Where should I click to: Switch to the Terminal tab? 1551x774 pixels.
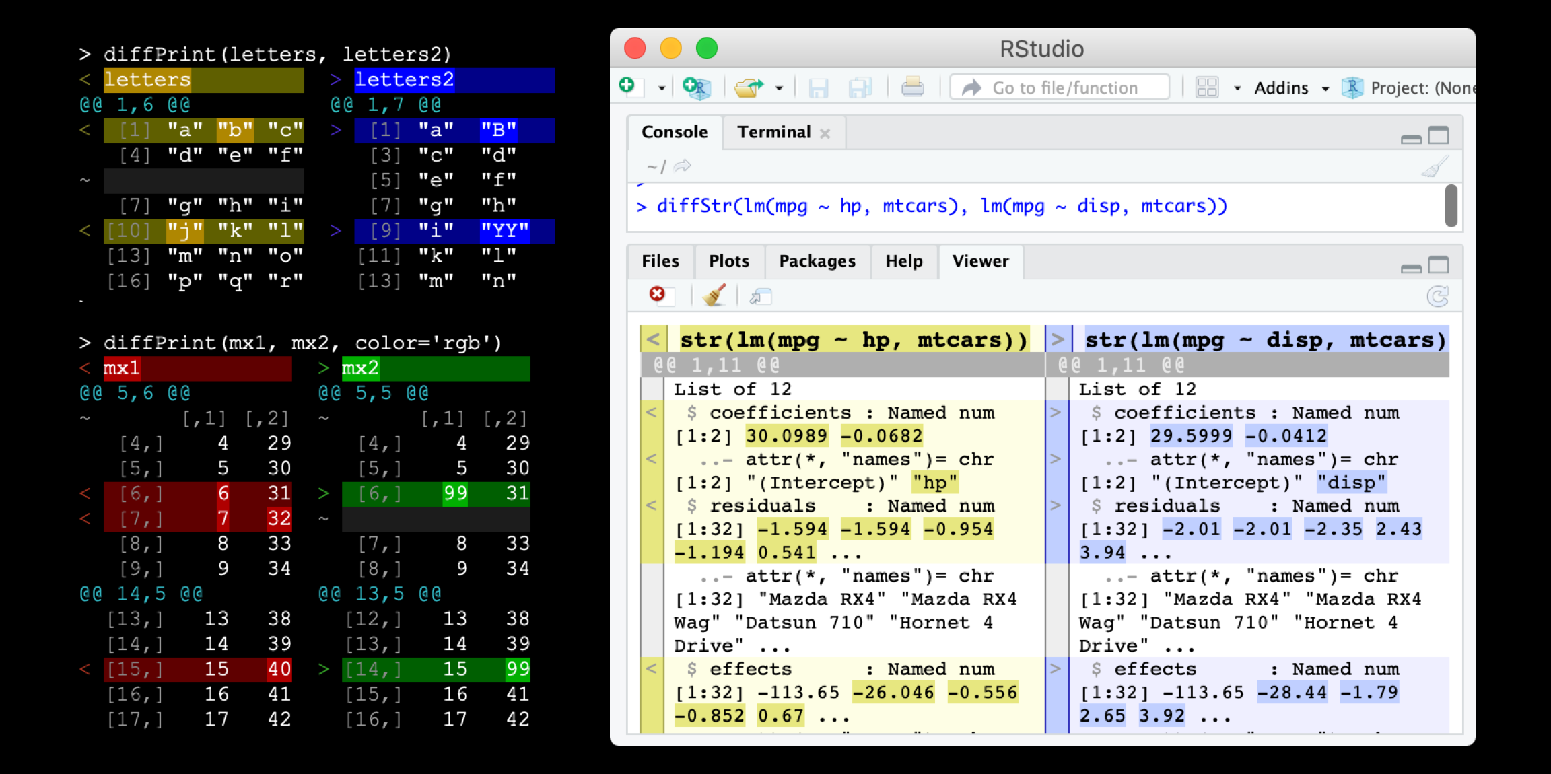(x=774, y=132)
